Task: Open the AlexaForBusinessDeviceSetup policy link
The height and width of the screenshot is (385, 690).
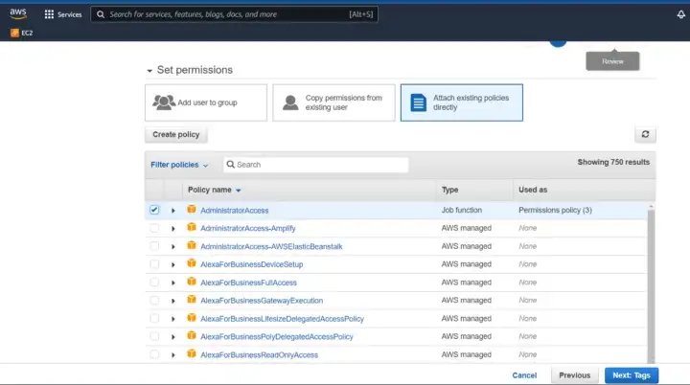Action: (x=251, y=264)
